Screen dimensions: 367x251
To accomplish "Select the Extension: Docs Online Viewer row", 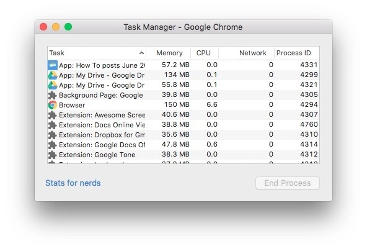I will coord(183,125).
